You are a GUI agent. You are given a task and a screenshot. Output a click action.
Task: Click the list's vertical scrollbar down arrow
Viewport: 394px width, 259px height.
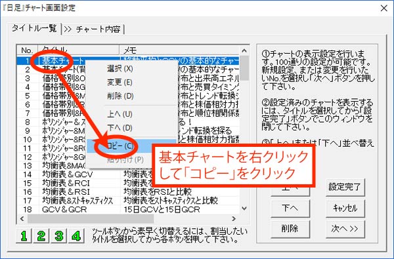(x=244, y=209)
